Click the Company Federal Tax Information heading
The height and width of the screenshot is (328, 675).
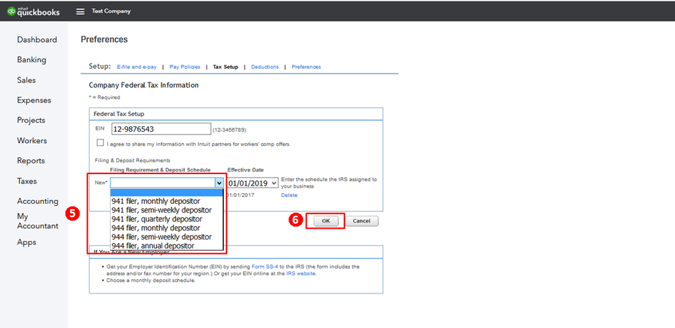click(x=144, y=85)
